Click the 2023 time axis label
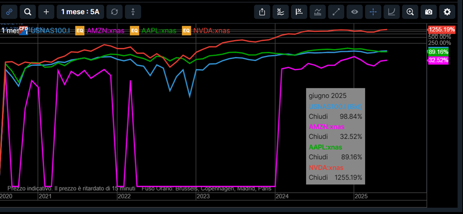This screenshot has height=214, width=463. (x=203, y=196)
